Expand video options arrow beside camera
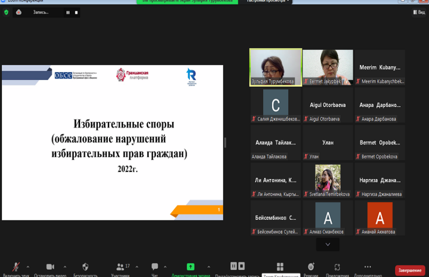Image resolution: width=429 pixels, height=277 pixels. 65,266
